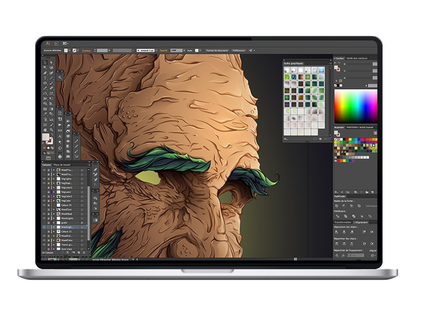Screen dimensions: 421x316
Task: Apply the first bright green graphic style thumbnail
Action: [x=287, y=77]
